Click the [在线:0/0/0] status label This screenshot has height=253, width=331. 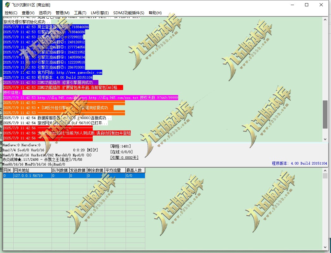coord(122,152)
